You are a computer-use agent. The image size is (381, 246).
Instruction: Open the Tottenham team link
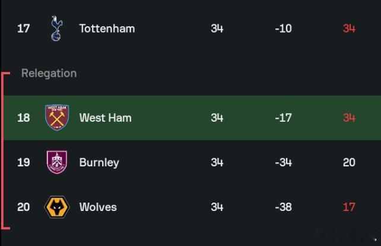107,29
